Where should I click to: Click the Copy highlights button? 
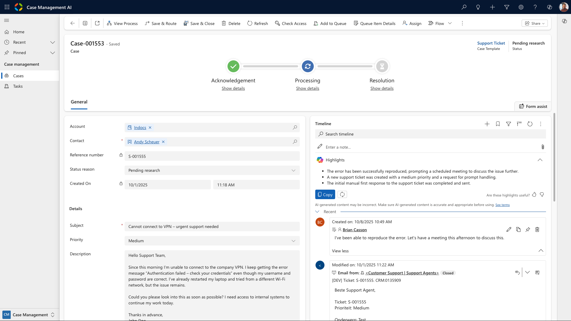(x=325, y=194)
